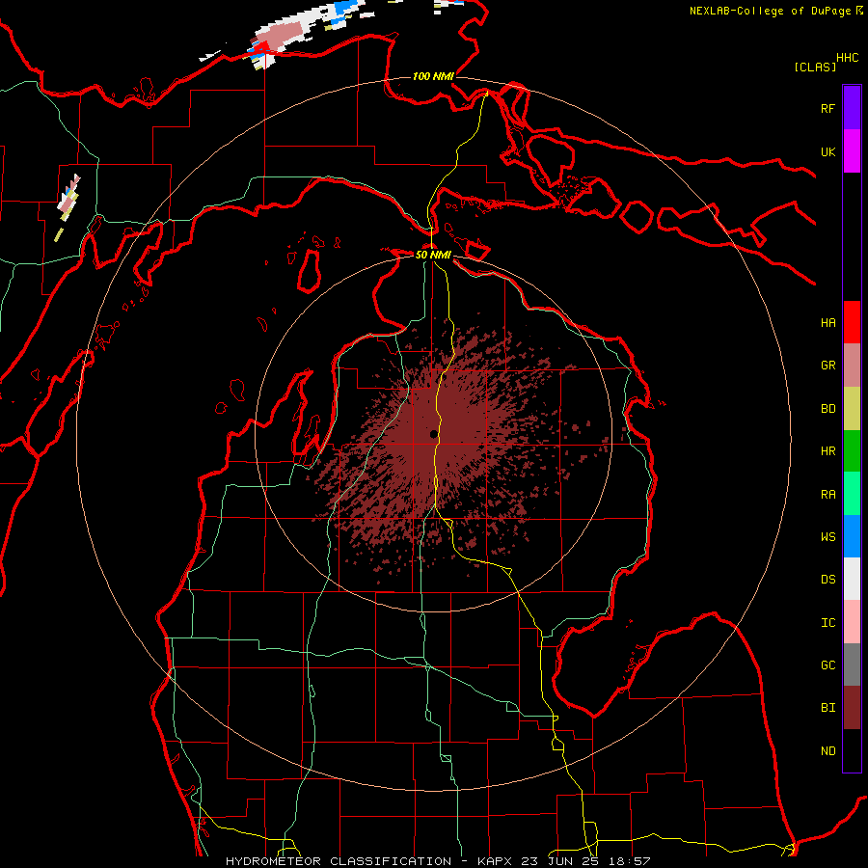Click the 50 NMI range ring label
868x868 pixels.
coord(433,255)
